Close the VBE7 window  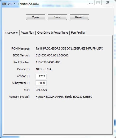point(108,3)
